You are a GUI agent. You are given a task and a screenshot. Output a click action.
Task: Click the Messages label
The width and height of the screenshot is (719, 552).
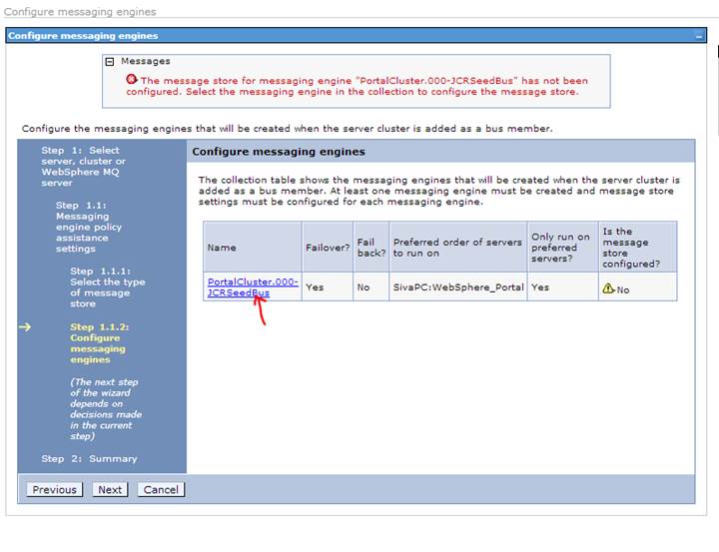point(146,61)
